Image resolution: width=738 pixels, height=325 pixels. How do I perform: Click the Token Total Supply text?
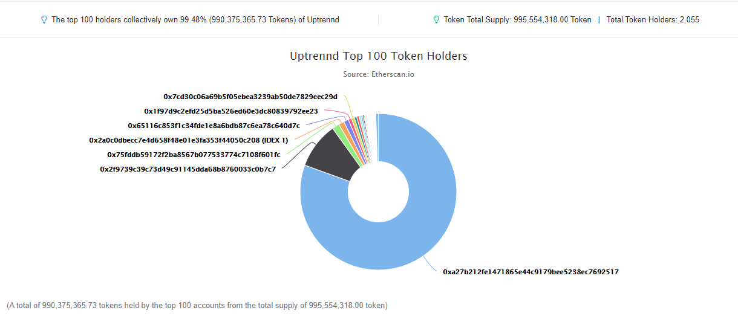tap(518, 19)
